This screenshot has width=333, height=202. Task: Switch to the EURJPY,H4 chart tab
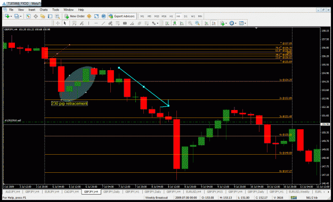[52, 192]
